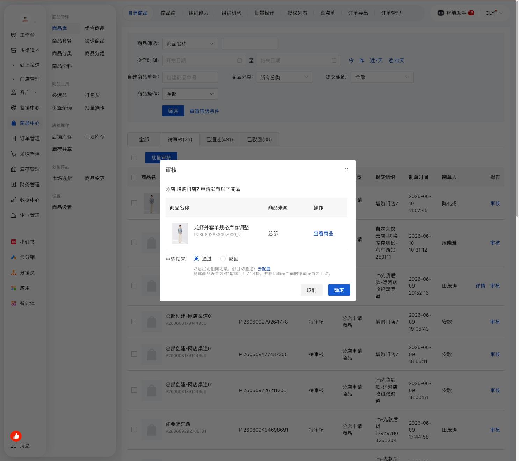The height and width of the screenshot is (461, 519).
Task: Switch to the 商品库 top tab
Action: [x=168, y=13]
